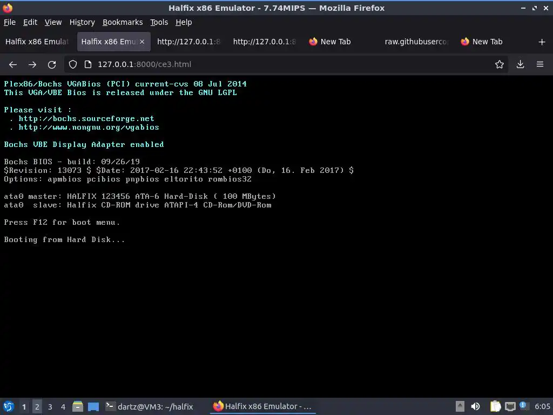Switch to the first Halfix x86 Emulator tab

pyautogui.click(x=37, y=42)
